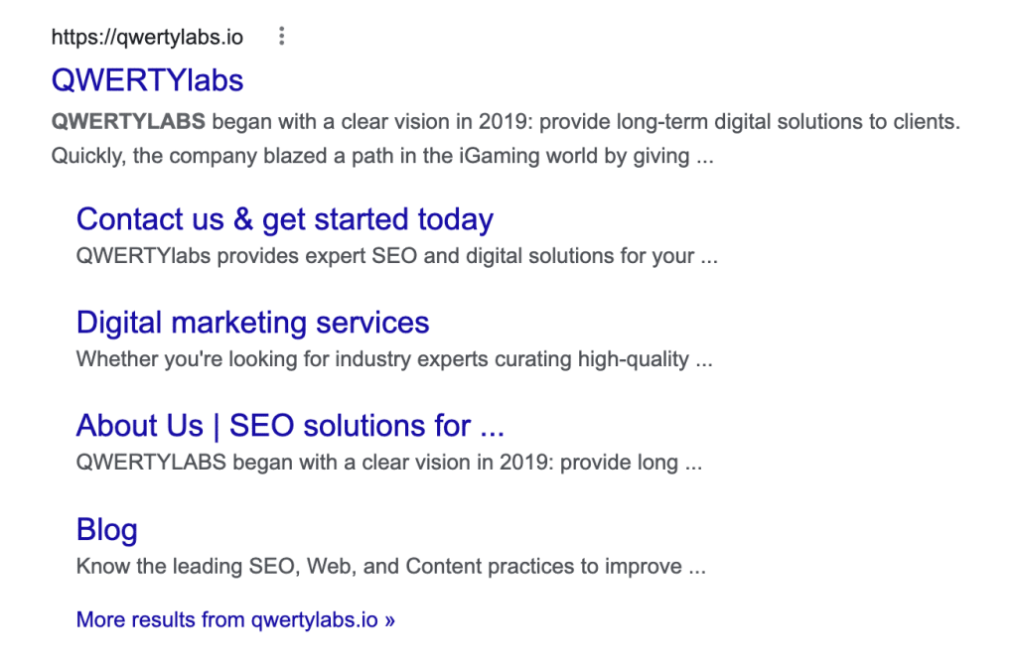Click the 'Know the leading SEO, Web' description
This screenshot has height=672, width=1017.
pyautogui.click(x=390, y=567)
